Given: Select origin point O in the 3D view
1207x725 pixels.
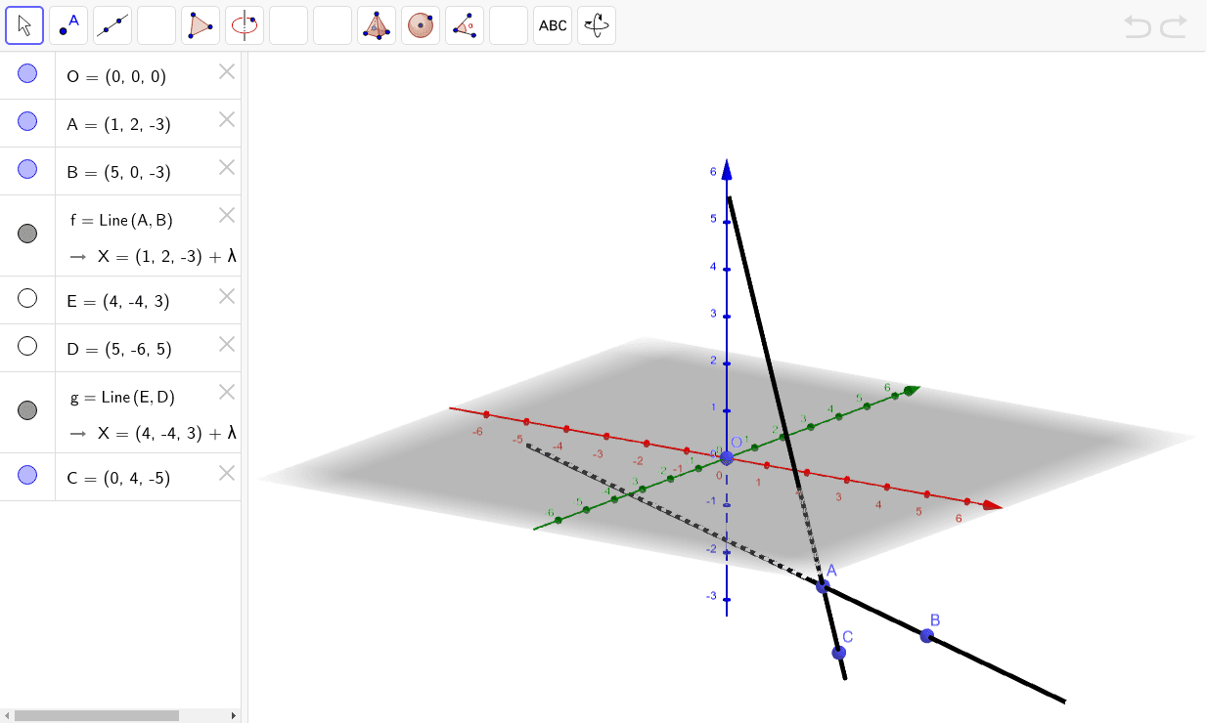Looking at the screenshot, I should pyautogui.click(x=726, y=457).
